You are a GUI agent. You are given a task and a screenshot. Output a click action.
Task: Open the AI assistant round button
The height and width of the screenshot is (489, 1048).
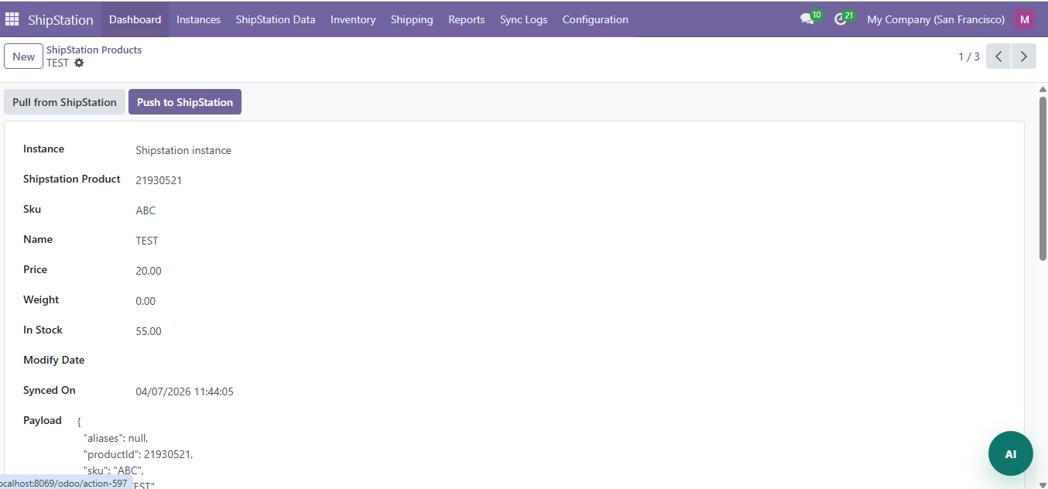coord(1010,453)
